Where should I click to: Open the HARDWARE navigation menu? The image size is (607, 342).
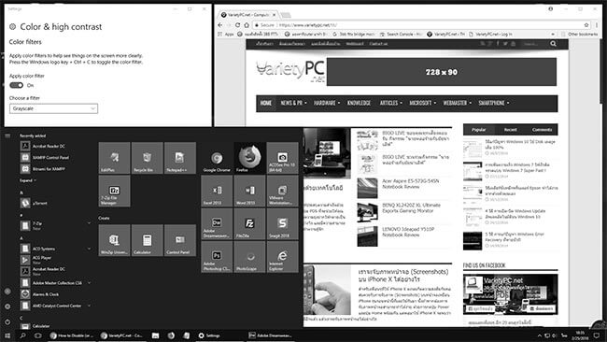coord(327,103)
